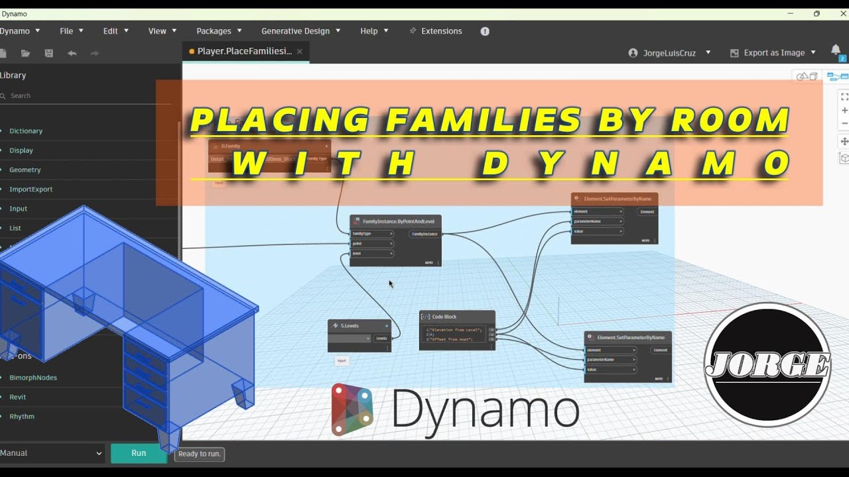Click the FamilyInstance output port
The height and width of the screenshot is (477, 849).
point(425,234)
